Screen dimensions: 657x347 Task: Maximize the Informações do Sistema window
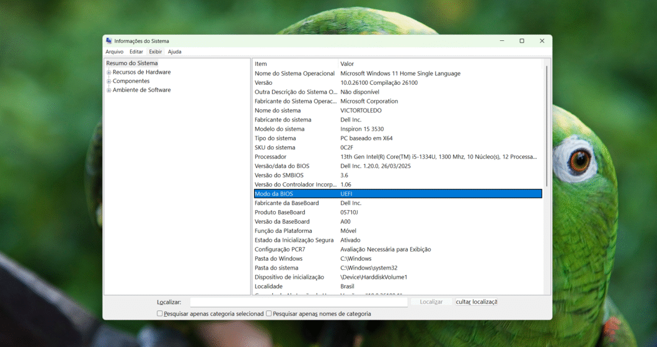[522, 41]
